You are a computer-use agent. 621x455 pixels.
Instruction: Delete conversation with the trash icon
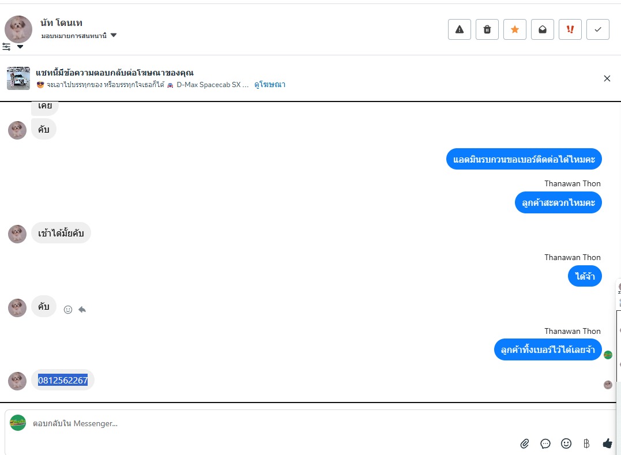click(487, 29)
